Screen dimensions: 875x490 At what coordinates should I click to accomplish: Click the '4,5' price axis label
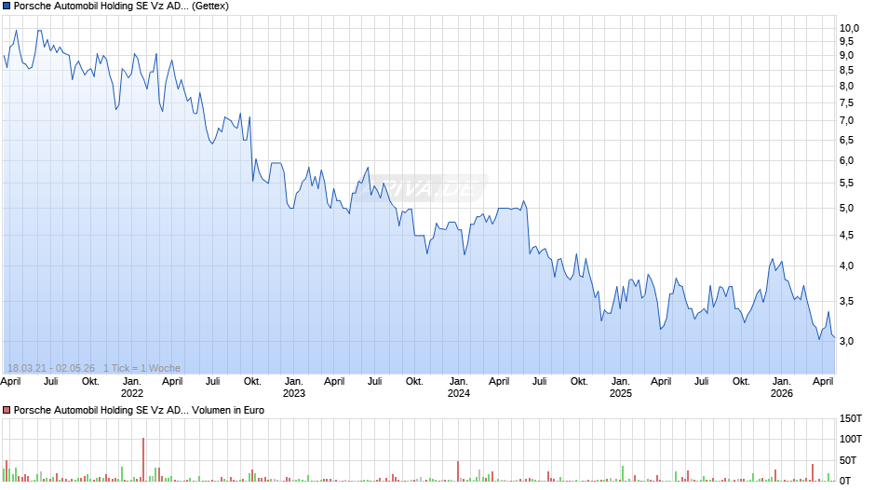click(x=846, y=236)
